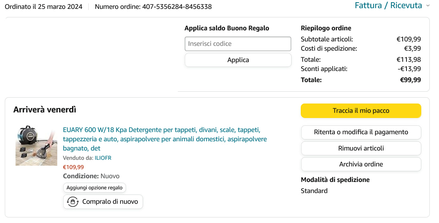Click the red €109,99 product price
Screen dimensions: 439x223
click(73, 167)
